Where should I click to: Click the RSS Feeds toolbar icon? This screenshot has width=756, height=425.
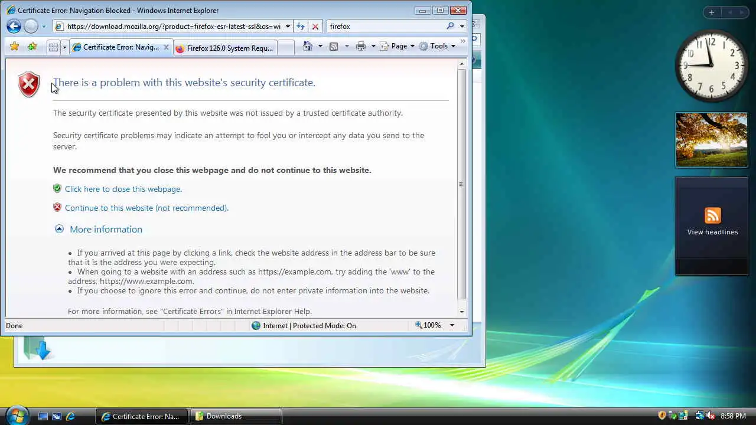334,46
